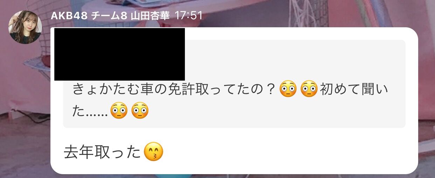Click the 初めて聞い text in the quote
The height and width of the screenshot is (178, 435).
click(x=354, y=90)
